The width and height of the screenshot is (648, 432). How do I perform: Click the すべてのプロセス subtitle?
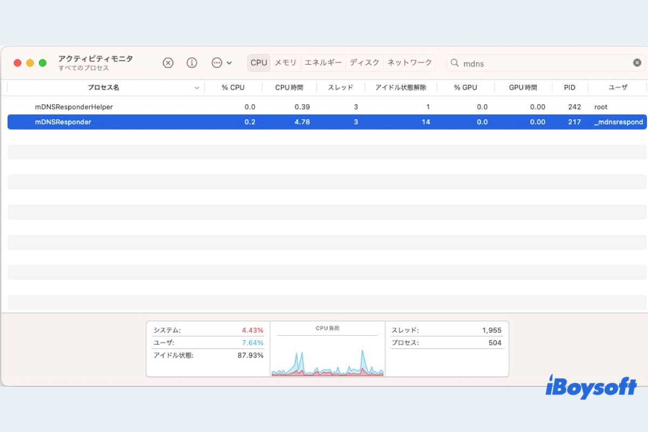[x=84, y=68]
